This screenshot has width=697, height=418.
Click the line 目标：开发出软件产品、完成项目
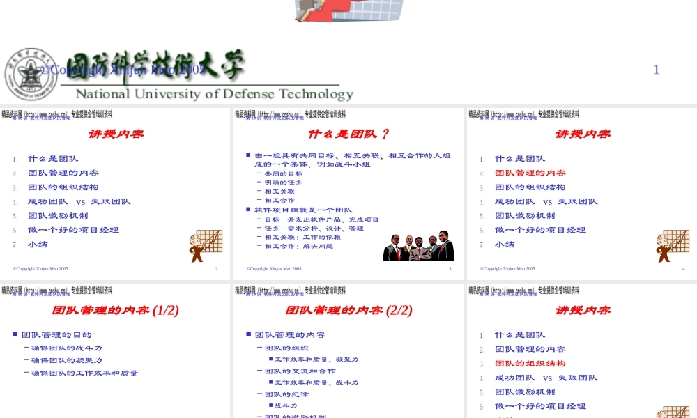321,219
